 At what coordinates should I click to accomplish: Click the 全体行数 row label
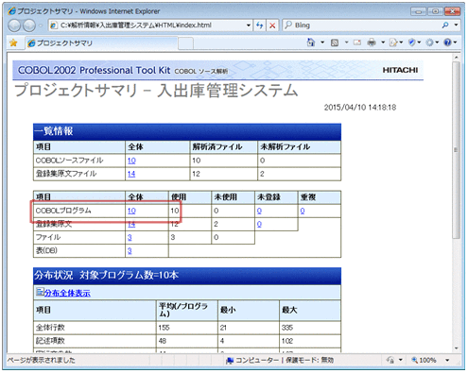click(x=50, y=328)
